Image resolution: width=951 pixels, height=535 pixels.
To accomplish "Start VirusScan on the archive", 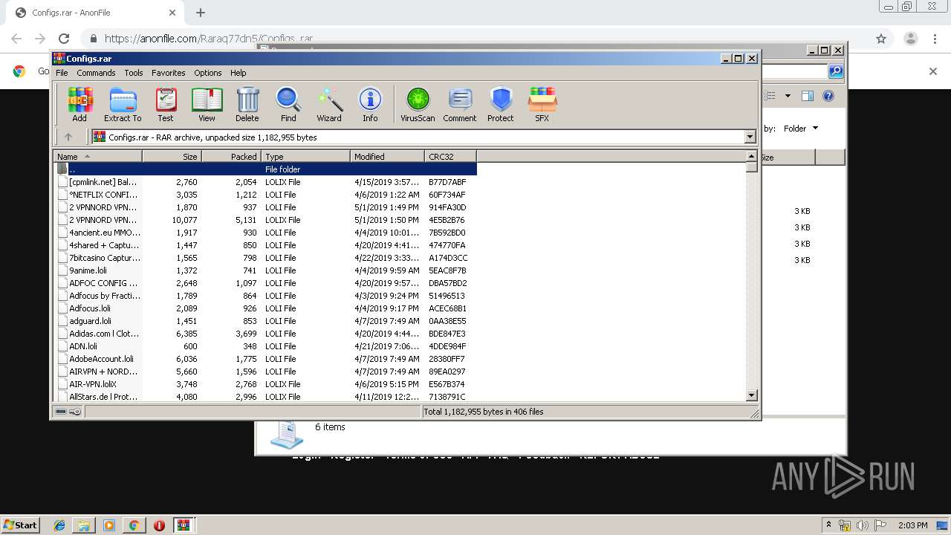I will pos(418,105).
